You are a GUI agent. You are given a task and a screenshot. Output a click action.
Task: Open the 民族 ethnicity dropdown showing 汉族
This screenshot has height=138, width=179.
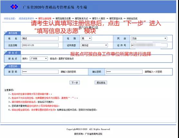point(149,38)
